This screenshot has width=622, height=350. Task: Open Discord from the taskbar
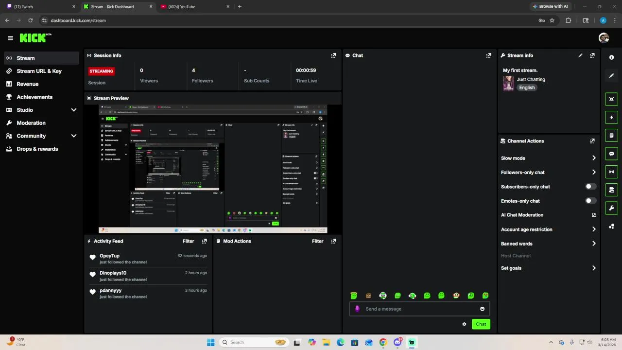click(x=397, y=342)
